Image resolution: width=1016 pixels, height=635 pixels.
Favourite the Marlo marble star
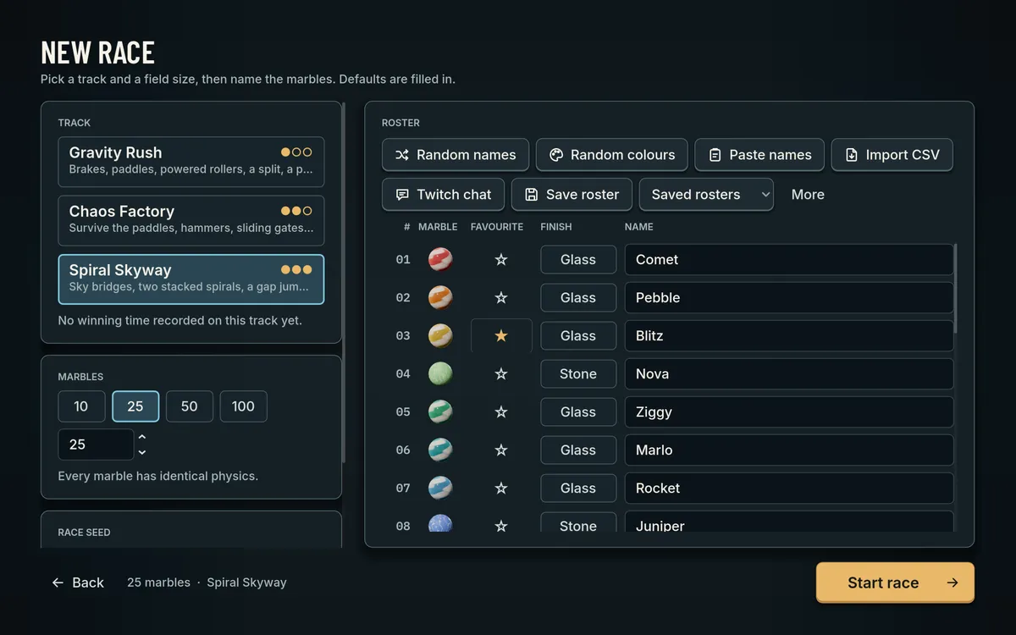501,450
